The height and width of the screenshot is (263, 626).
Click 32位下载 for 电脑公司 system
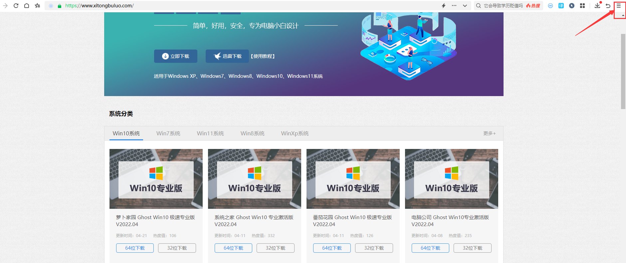coord(473,248)
